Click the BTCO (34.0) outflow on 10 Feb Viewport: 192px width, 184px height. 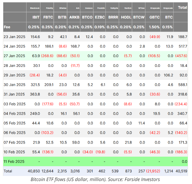pyautogui.click(x=88, y=152)
